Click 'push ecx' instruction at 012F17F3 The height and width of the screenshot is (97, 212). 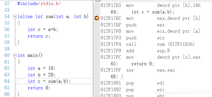pyautogui.click(x=145, y=38)
